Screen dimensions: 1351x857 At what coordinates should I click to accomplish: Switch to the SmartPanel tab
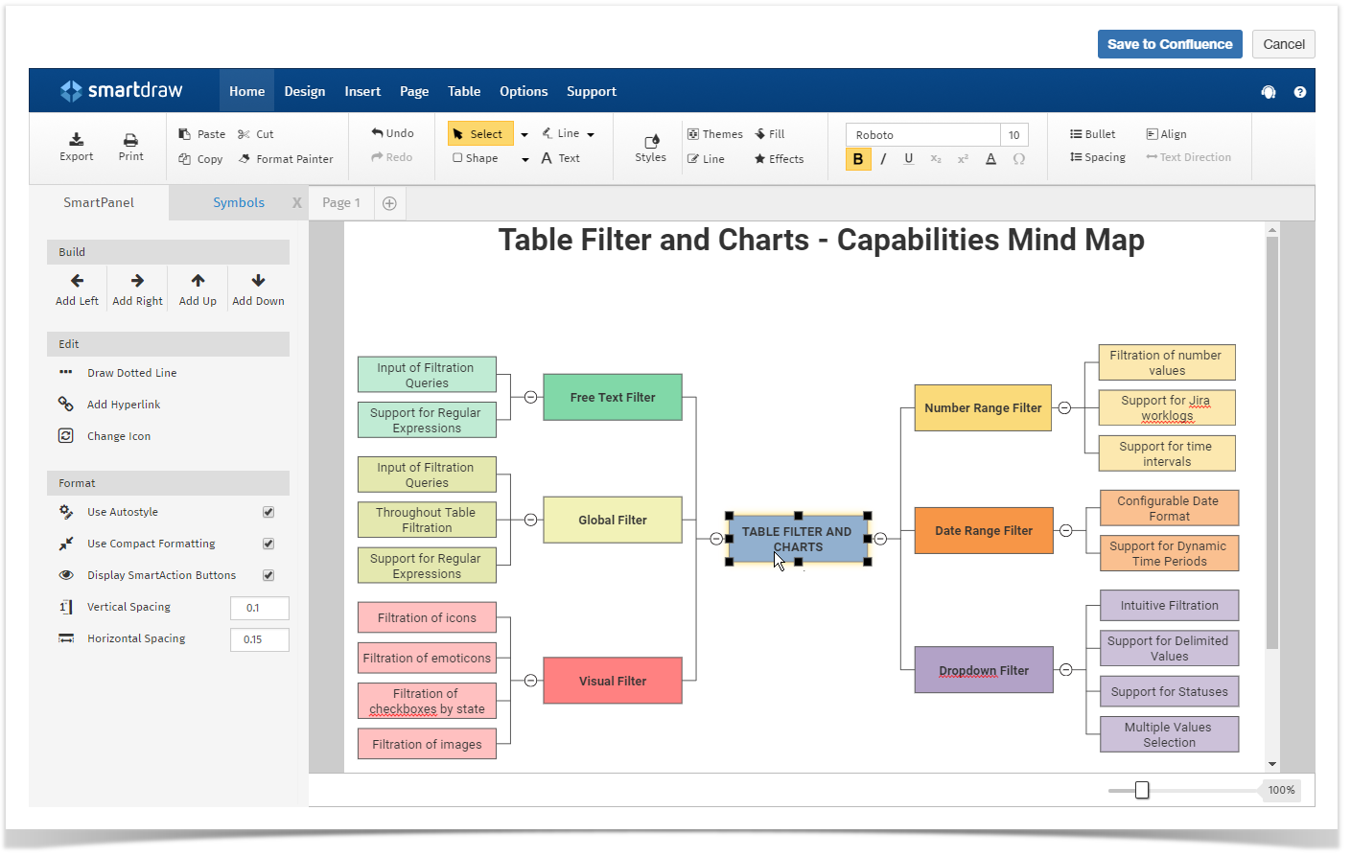pyautogui.click(x=99, y=202)
